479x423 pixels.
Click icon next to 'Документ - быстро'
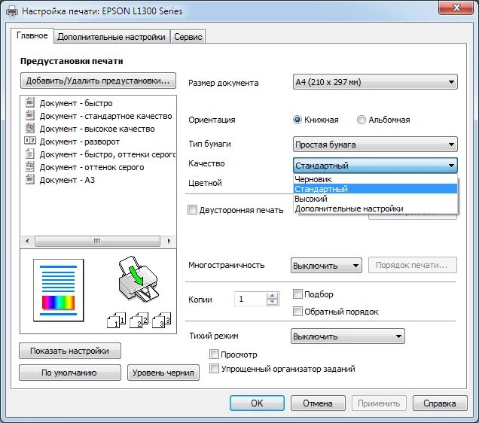point(29,102)
